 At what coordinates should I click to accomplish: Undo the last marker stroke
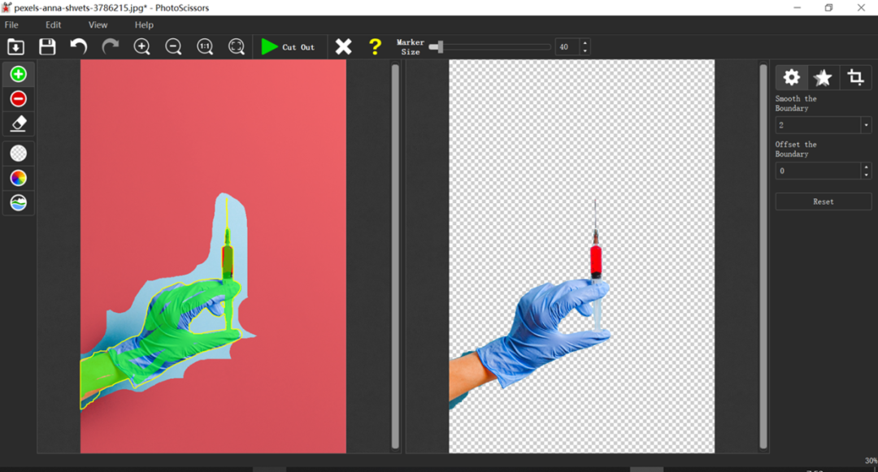click(78, 47)
